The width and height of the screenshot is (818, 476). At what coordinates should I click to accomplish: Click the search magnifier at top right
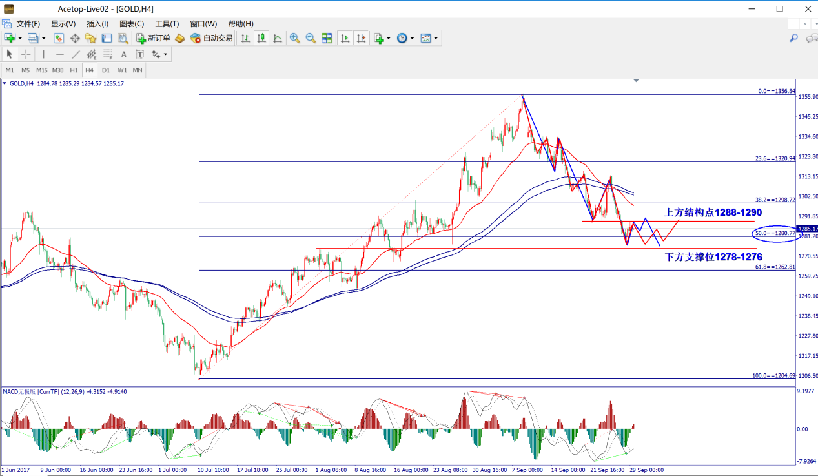click(x=794, y=38)
